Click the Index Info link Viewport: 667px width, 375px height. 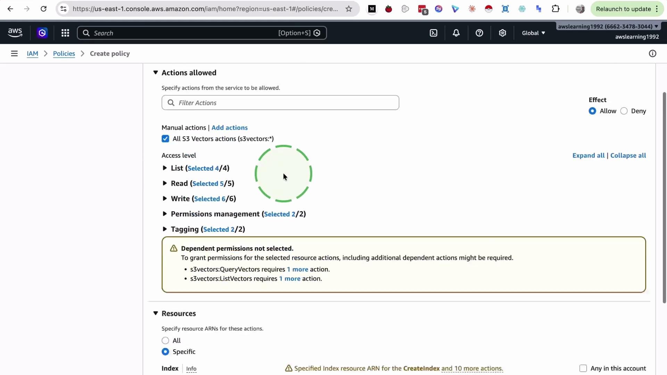191,369
